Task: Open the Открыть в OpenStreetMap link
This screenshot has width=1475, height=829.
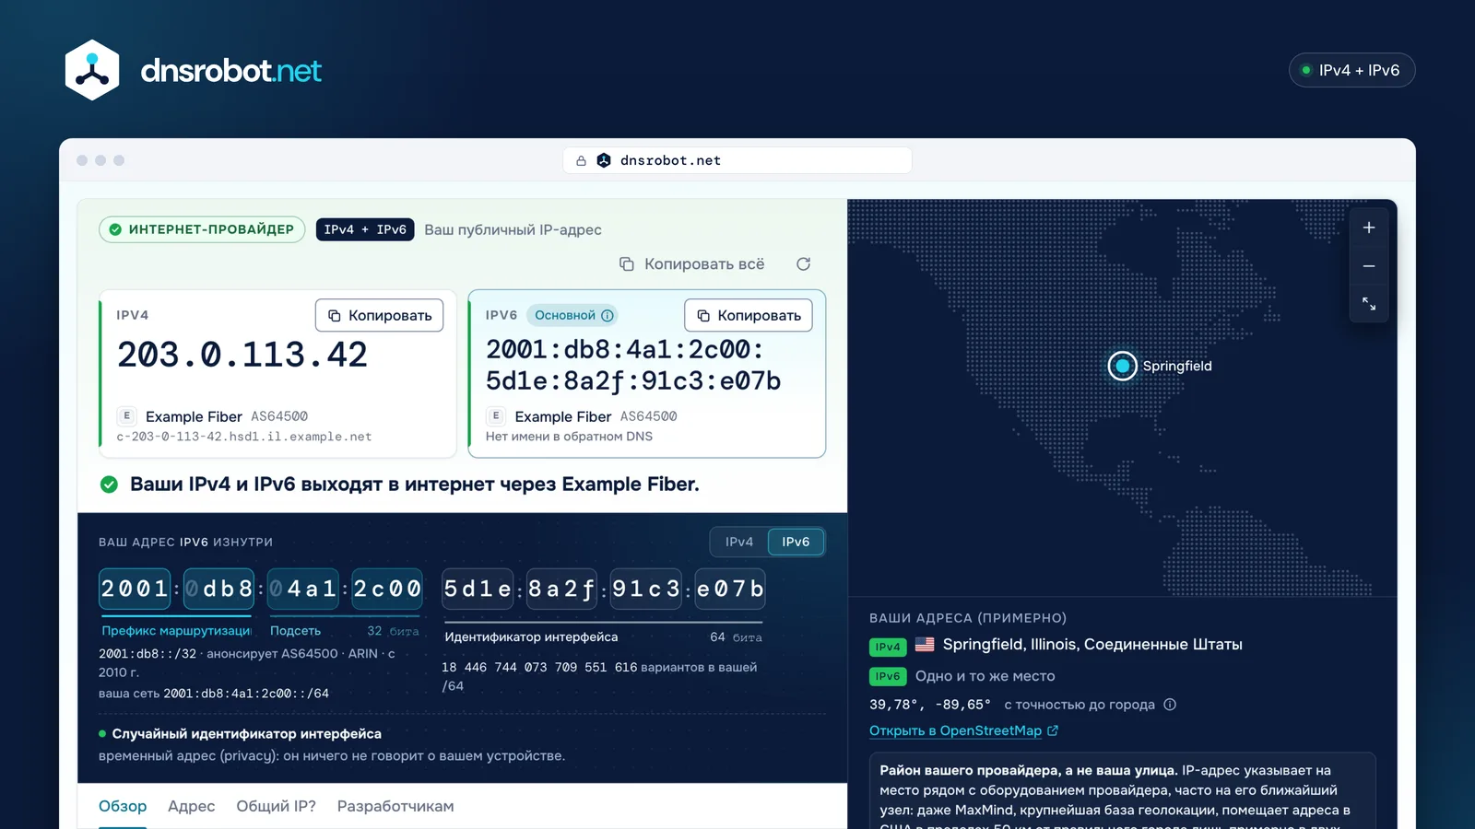Action: 963,730
